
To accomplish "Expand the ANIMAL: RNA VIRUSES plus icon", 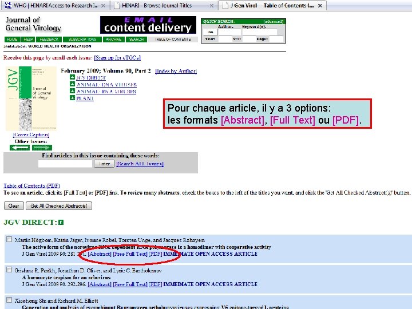I will pyautogui.click(x=72, y=91).
